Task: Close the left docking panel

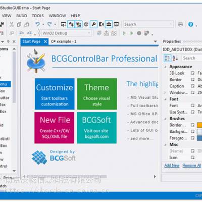Action: point(14,41)
